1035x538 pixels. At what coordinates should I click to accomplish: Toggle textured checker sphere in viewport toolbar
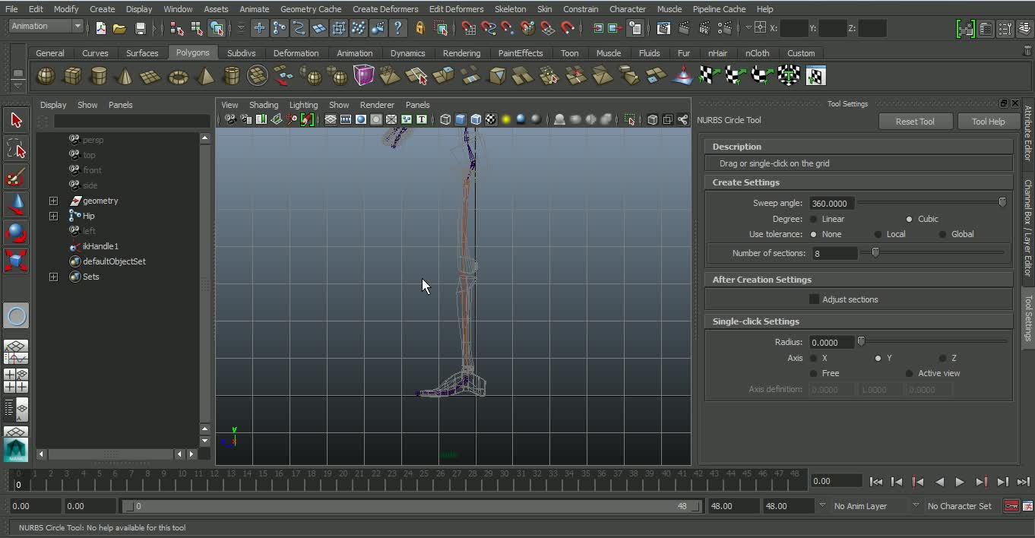tap(491, 119)
